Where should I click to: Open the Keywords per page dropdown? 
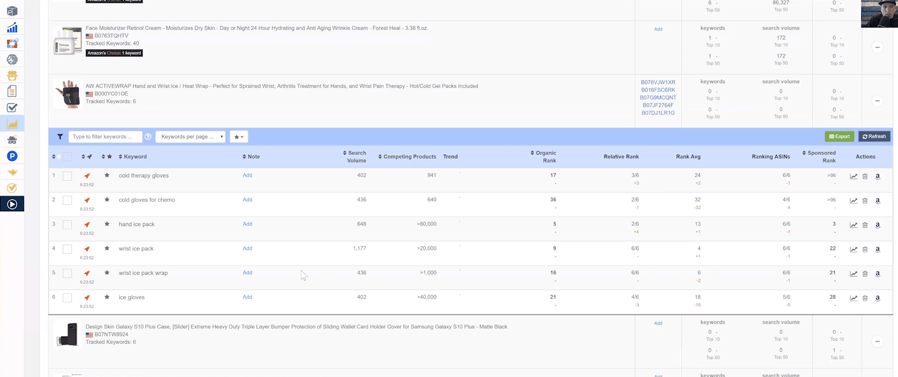pos(191,137)
